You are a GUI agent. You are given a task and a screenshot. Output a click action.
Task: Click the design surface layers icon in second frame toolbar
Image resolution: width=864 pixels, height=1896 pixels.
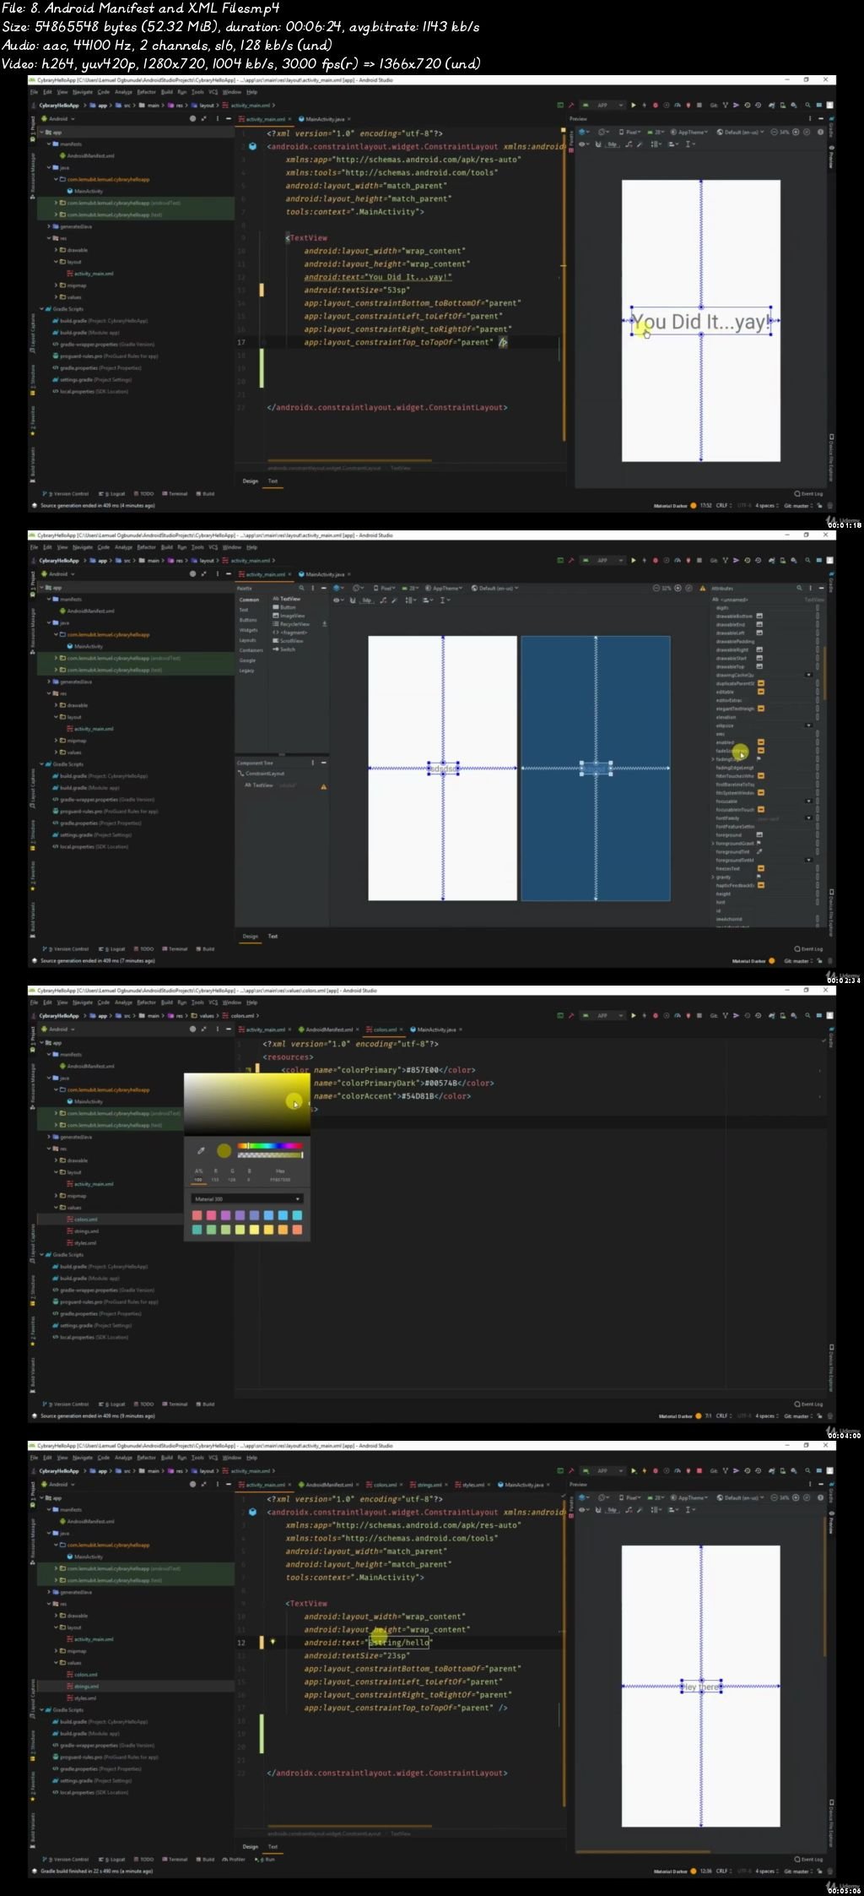pyautogui.click(x=338, y=588)
